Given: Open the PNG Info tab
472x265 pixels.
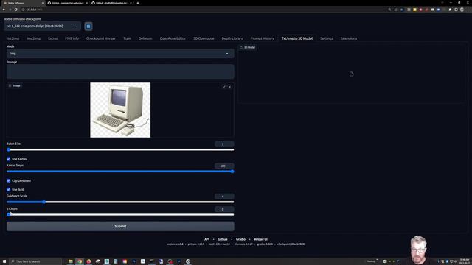Looking at the screenshot, I should click(72, 38).
